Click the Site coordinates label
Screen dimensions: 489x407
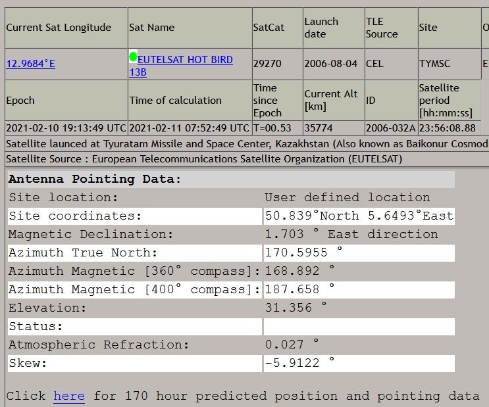pyautogui.click(x=75, y=216)
